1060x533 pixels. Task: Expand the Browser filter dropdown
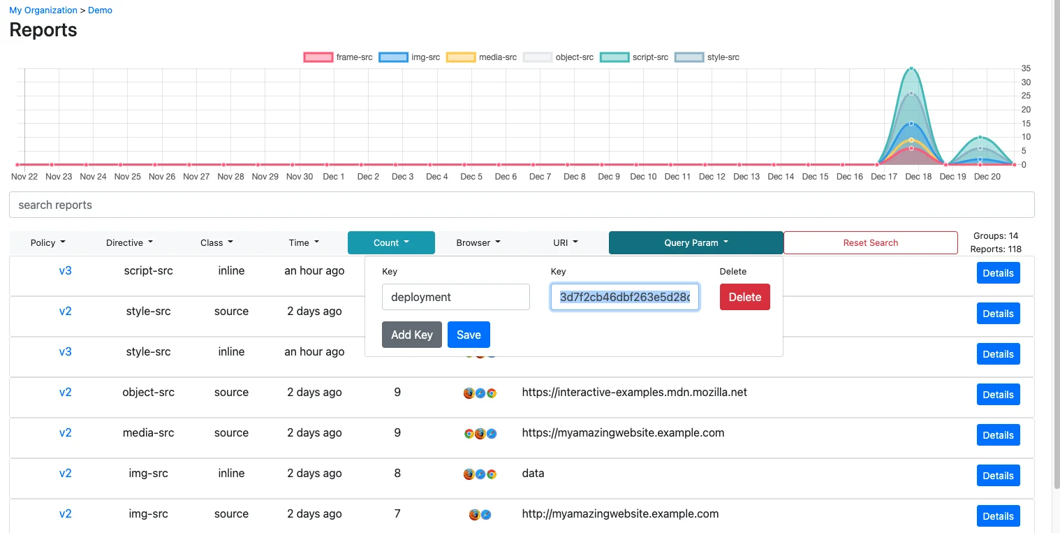click(478, 242)
